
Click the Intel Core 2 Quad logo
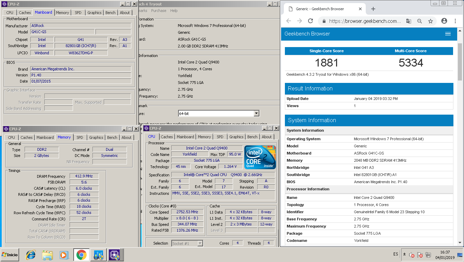point(260,157)
